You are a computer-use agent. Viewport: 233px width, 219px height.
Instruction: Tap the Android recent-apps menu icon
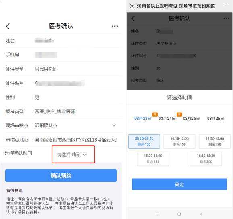click(157, 214)
